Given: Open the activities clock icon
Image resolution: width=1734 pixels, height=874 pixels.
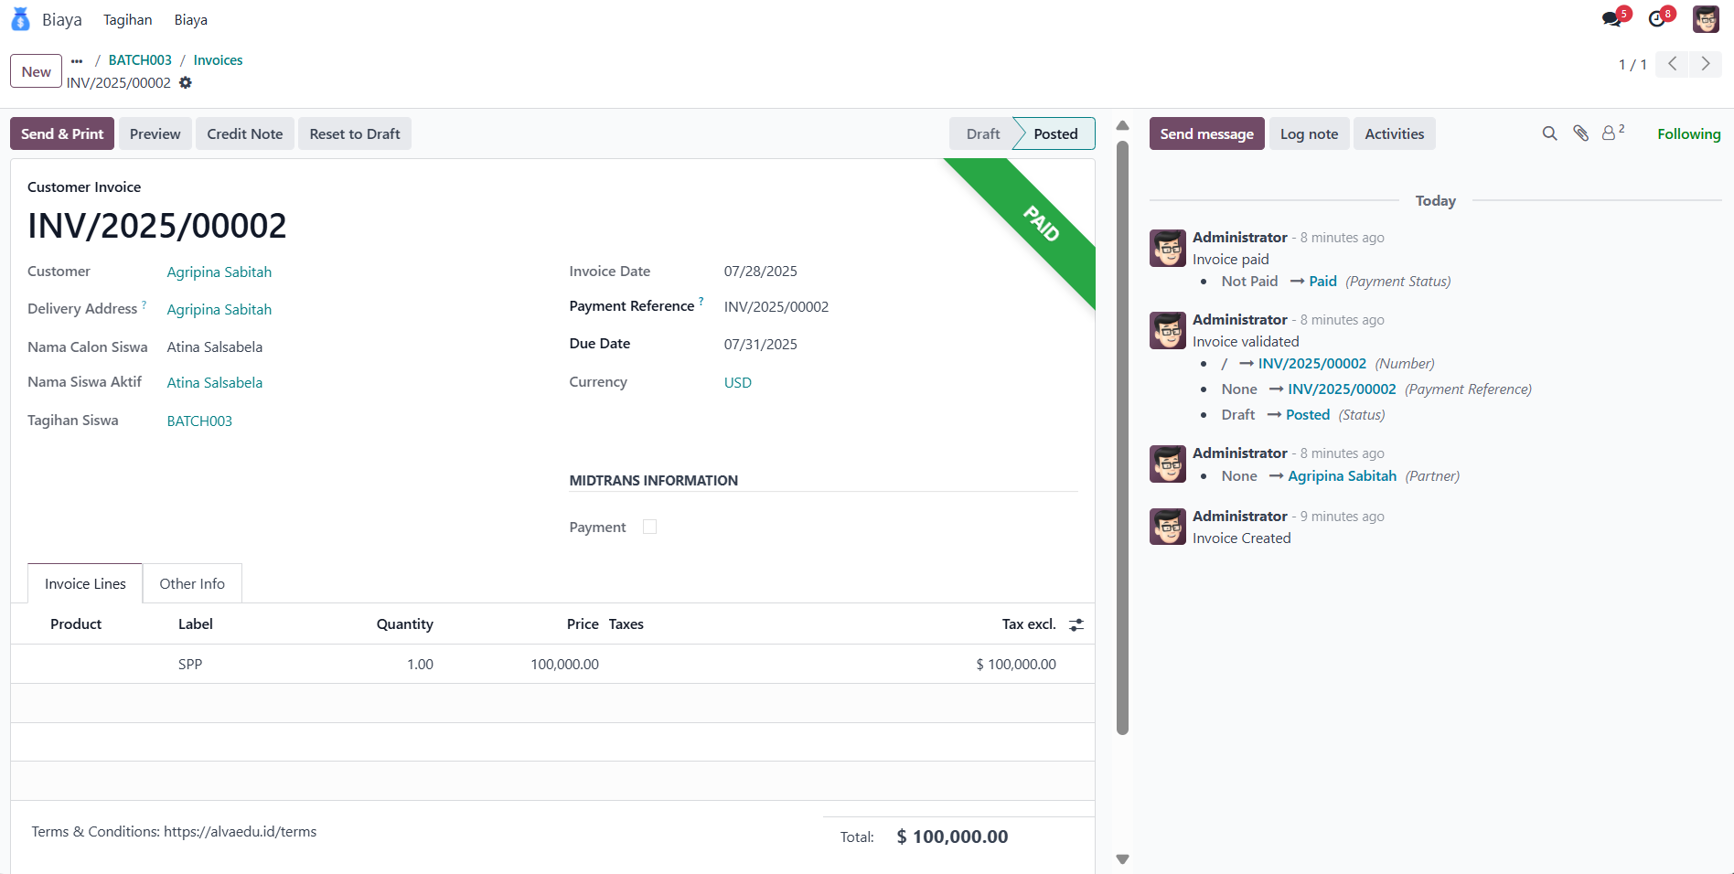Looking at the screenshot, I should pyautogui.click(x=1657, y=19).
